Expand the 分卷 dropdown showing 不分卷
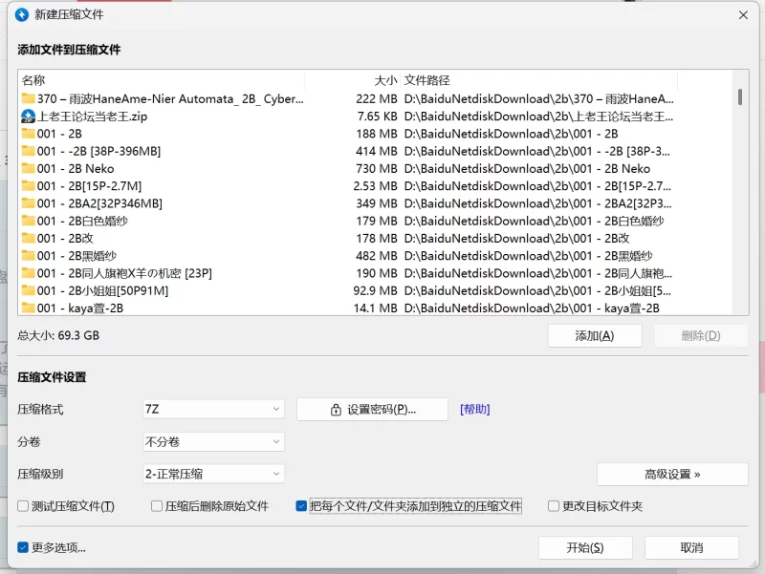The height and width of the screenshot is (574, 765). pos(213,442)
